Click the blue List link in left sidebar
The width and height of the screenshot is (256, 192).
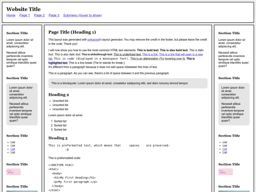click(x=13, y=149)
